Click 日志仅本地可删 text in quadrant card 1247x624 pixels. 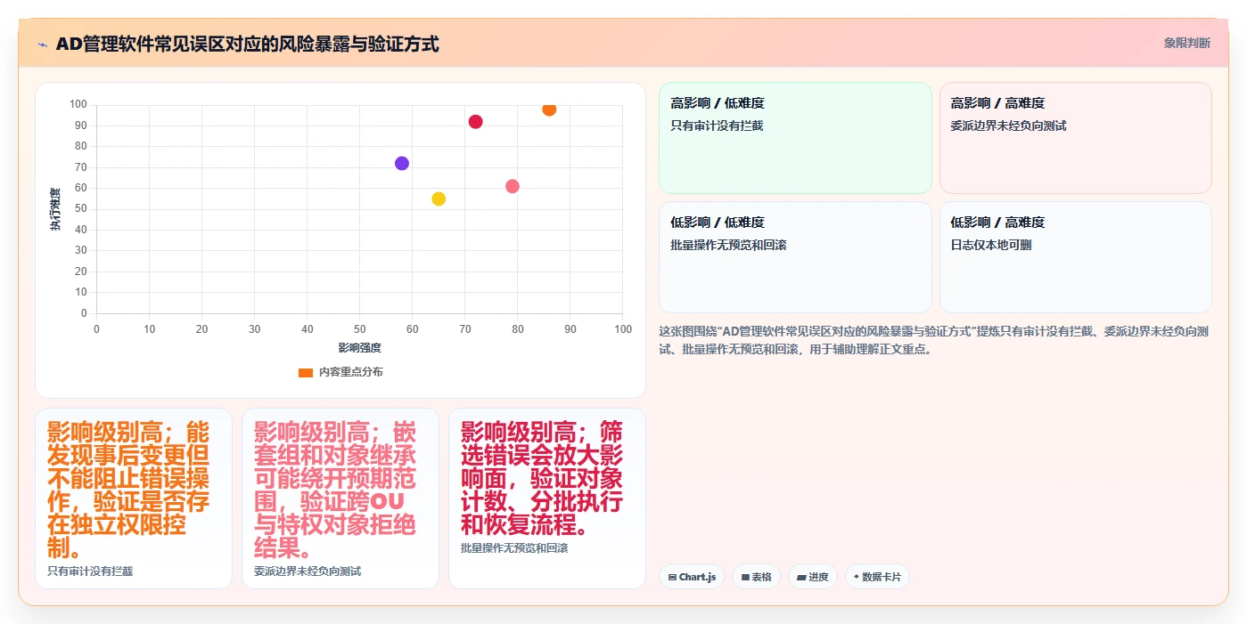click(991, 245)
